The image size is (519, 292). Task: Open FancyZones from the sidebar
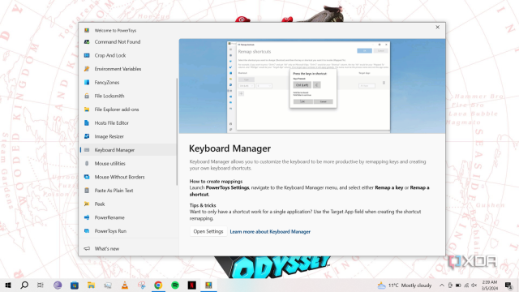coord(128,83)
